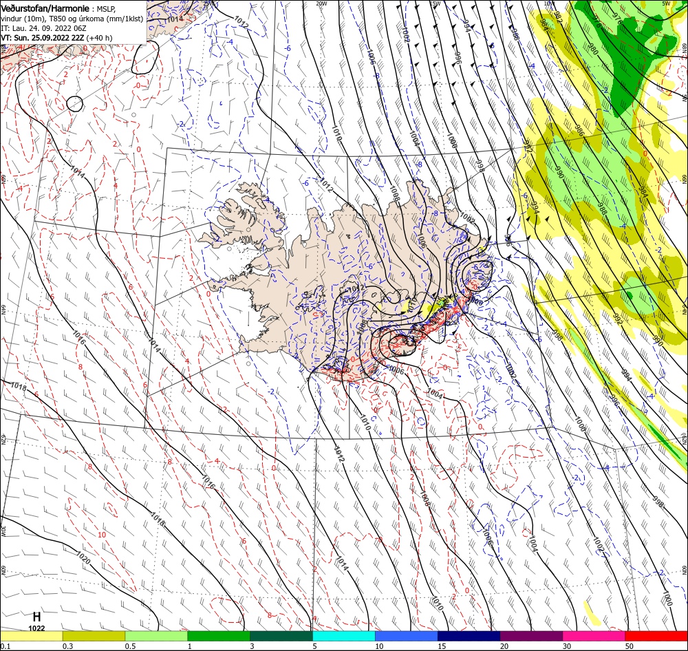Click the legend value 3 under the colorbar
The image size is (688, 651).
tap(252, 646)
